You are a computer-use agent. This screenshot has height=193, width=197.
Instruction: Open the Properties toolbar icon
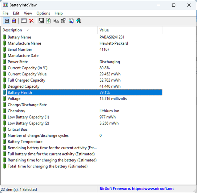click(63, 21)
